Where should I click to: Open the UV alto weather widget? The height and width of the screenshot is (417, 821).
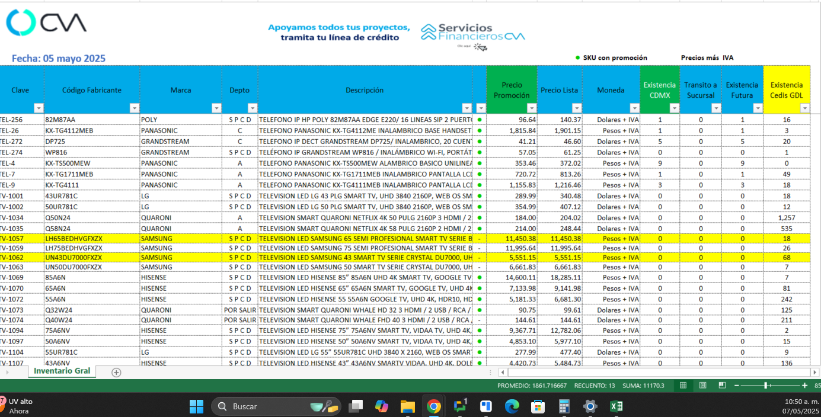coord(18,406)
